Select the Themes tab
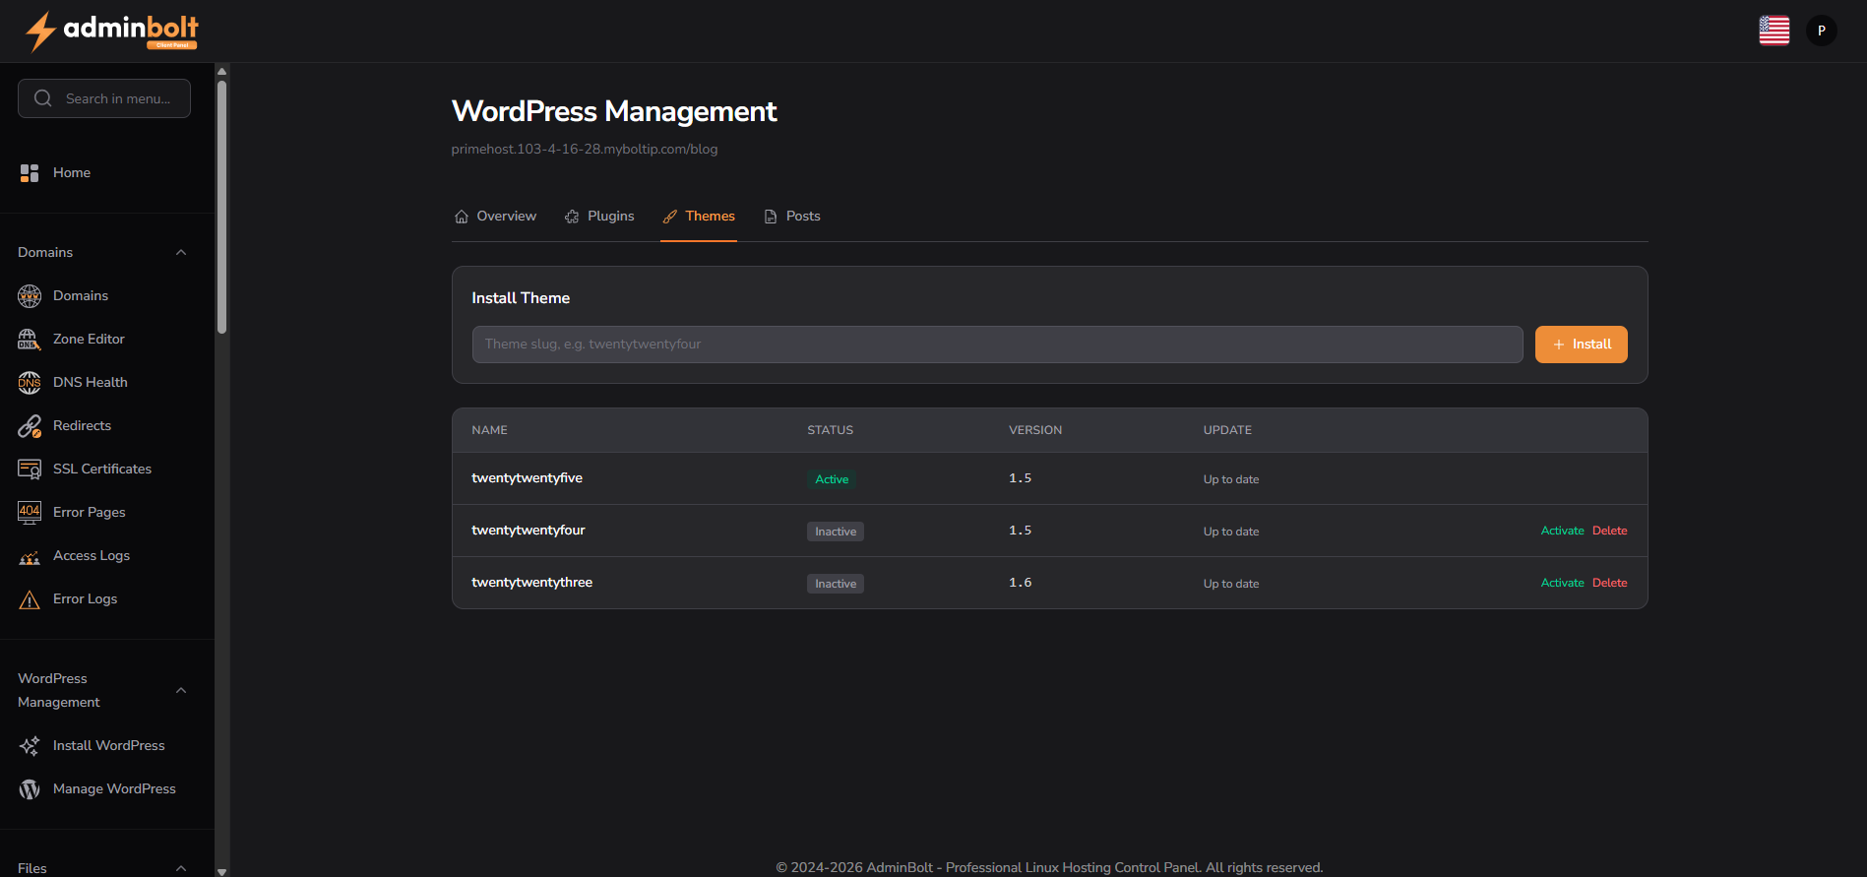1867x877 pixels. coord(699,217)
